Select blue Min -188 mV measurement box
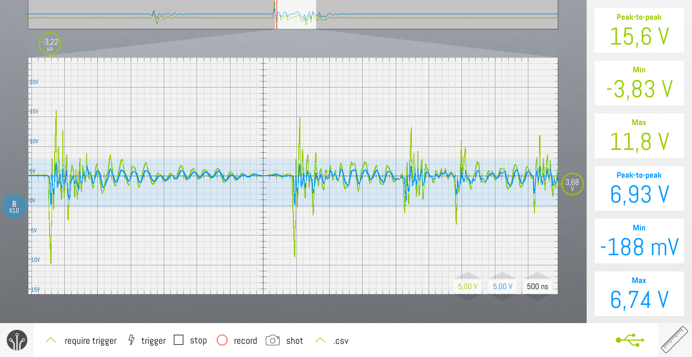Screen dimensions: 692x357 coord(639,241)
